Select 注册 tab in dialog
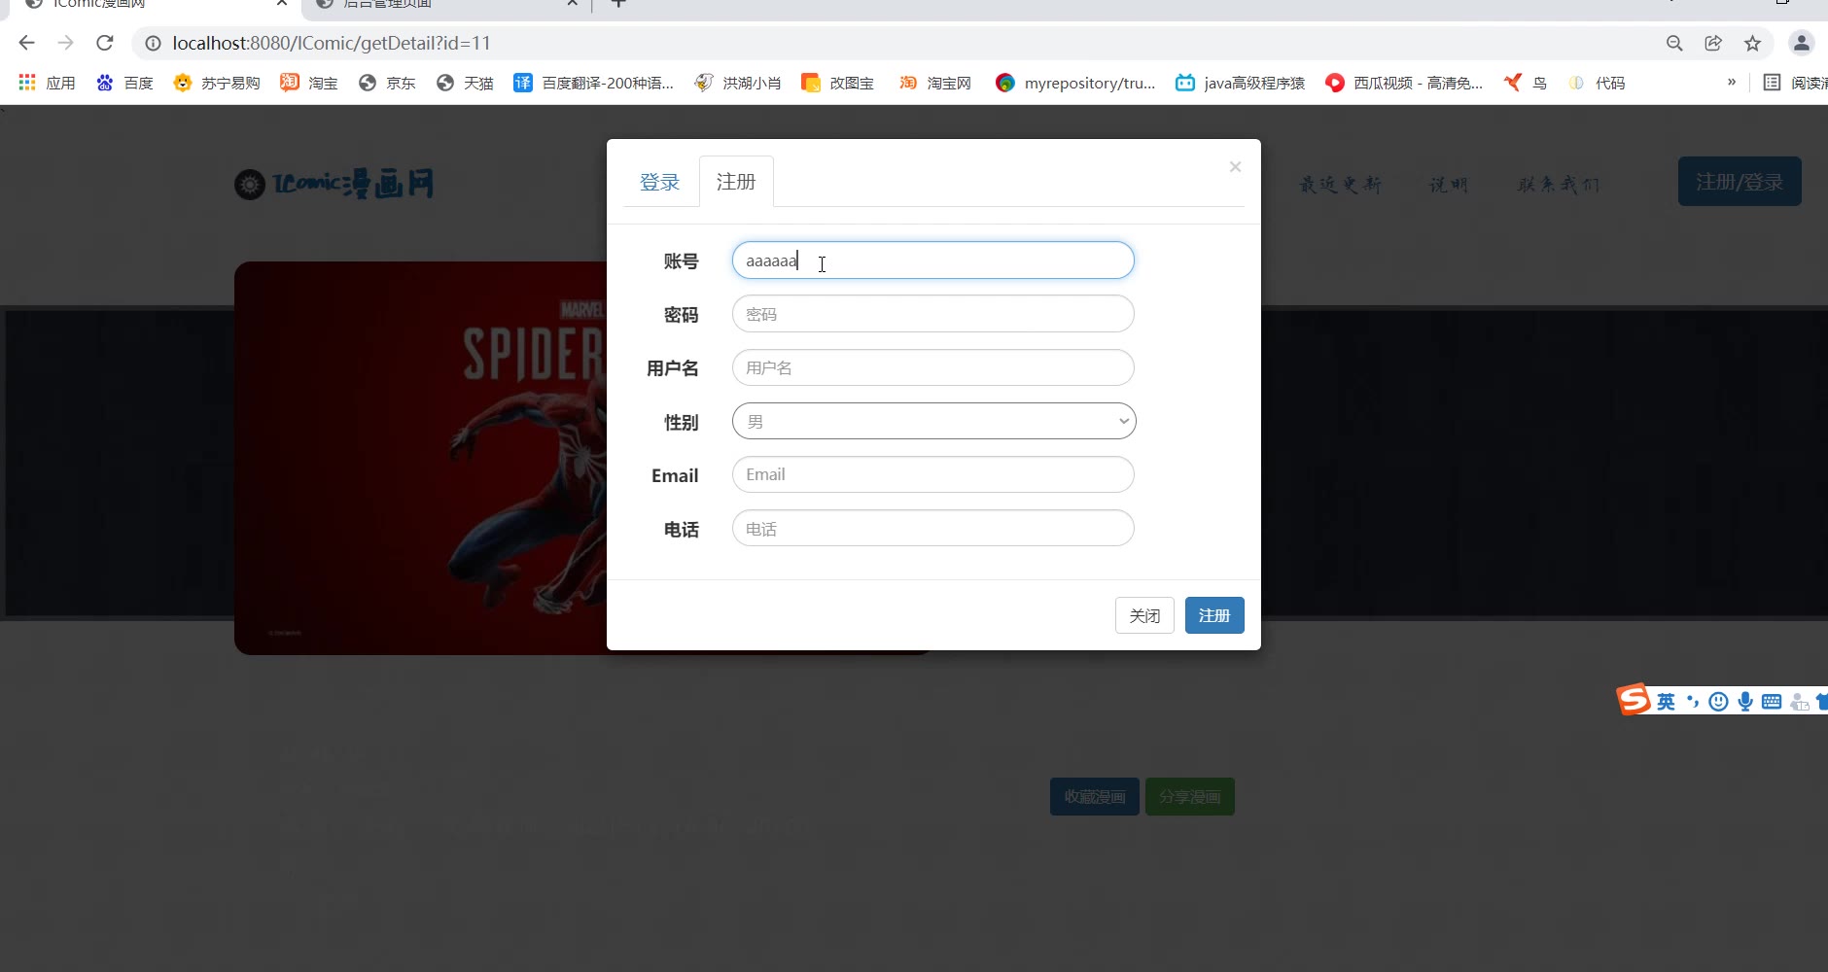 click(736, 182)
